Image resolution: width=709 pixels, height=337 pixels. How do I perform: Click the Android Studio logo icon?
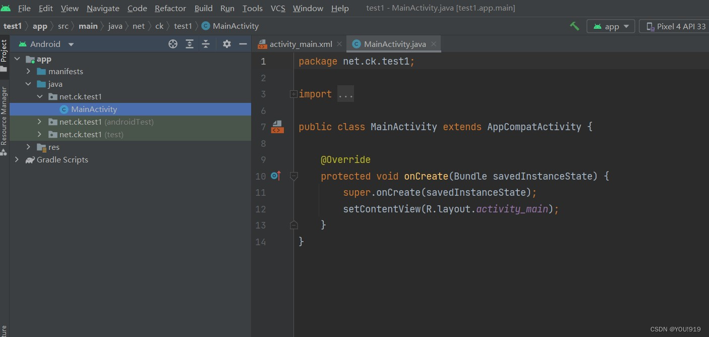click(6, 8)
